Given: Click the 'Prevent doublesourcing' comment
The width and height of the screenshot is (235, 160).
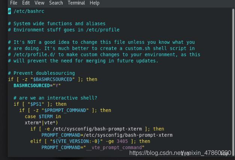Looking at the screenshot, I should (x=41, y=73).
